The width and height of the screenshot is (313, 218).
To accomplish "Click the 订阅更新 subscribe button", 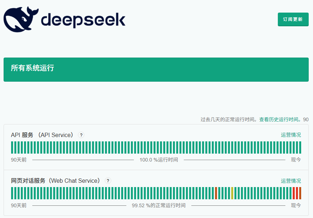I will 293,19.
